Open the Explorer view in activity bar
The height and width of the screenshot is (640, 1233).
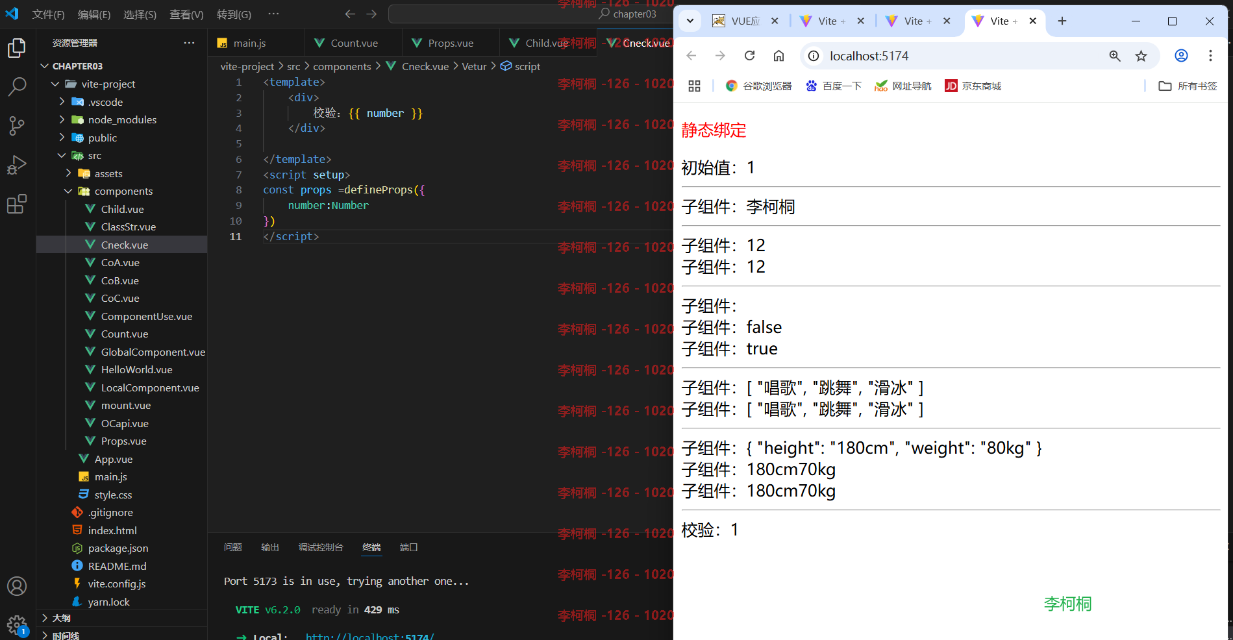click(x=17, y=48)
